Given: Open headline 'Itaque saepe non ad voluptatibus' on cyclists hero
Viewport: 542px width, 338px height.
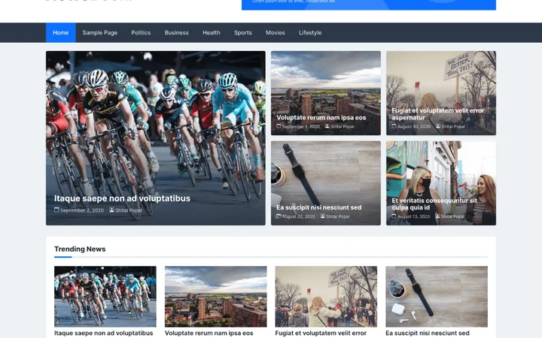Looking at the screenshot, I should (x=122, y=198).
